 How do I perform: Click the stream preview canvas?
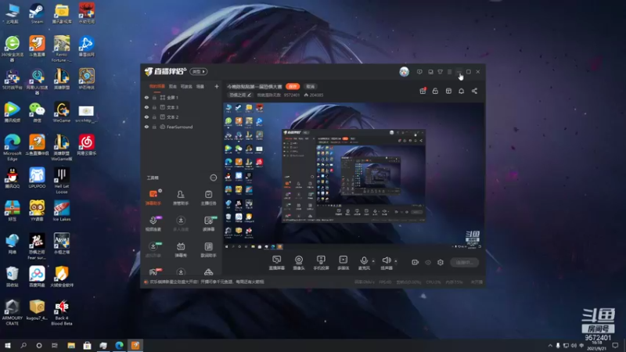[354, 177]
